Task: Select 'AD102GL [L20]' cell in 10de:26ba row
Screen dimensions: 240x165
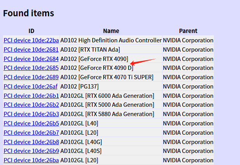Action: (111, 160)
